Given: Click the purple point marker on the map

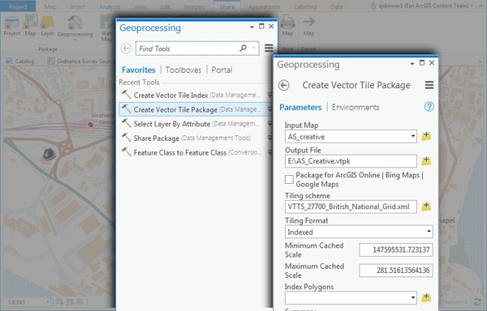Looking at the screenshot, I should pyautogui.click(x=90, y=124).
